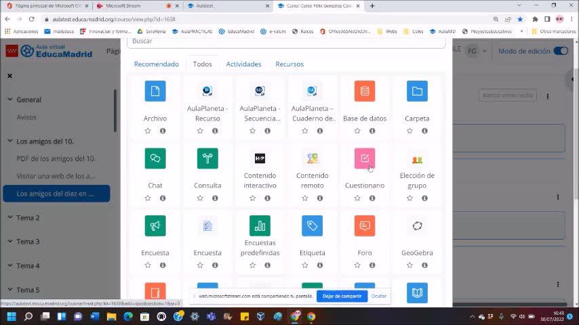Image resolution: width=579 pixels, height=325 pixels.
Task: Open Chrome tab search dropdown
Action: click(x=519, y=5)
